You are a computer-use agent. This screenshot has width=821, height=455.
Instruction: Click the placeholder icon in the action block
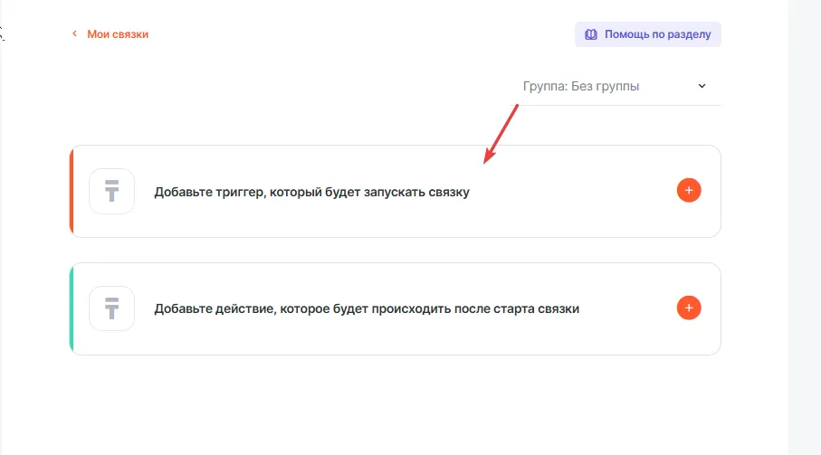[x=111, y=308]
